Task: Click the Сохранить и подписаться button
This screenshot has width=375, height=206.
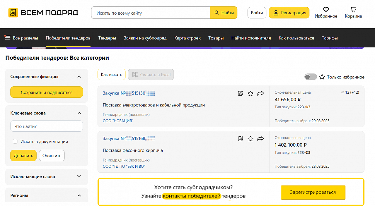Action: (47, 92)
